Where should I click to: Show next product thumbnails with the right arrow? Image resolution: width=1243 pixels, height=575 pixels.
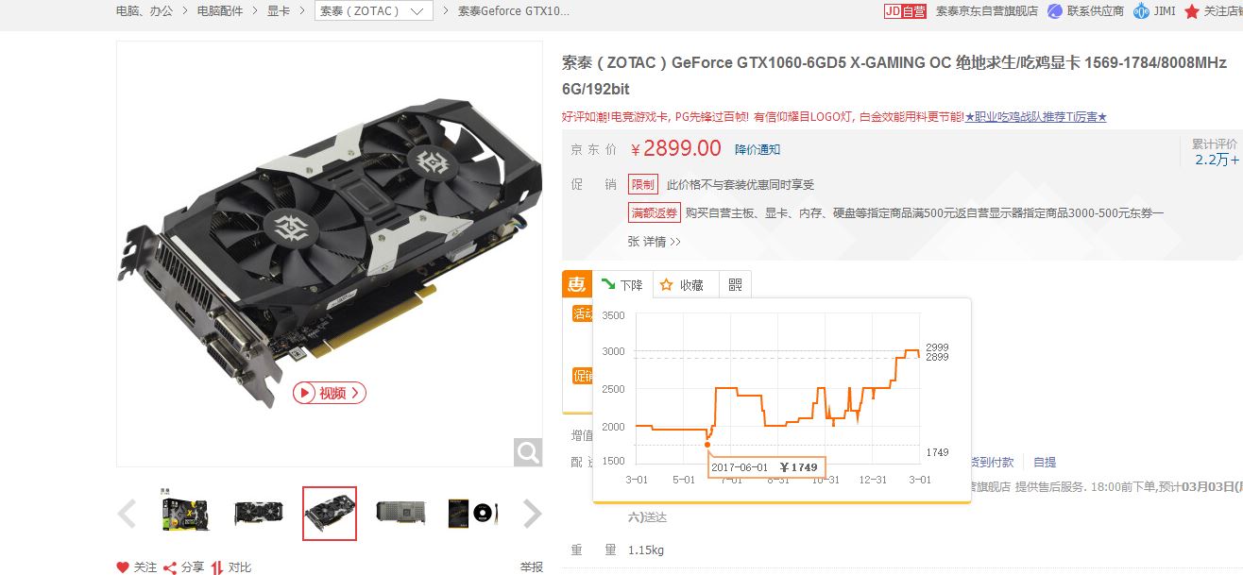point(533,514)
